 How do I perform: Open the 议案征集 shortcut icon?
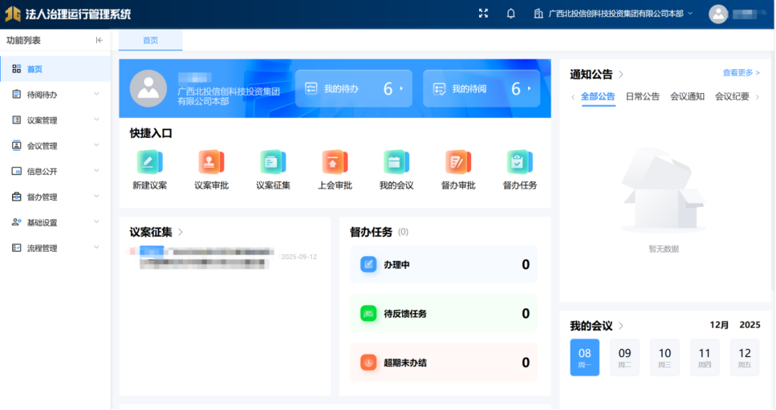click(x=273, y=163)
